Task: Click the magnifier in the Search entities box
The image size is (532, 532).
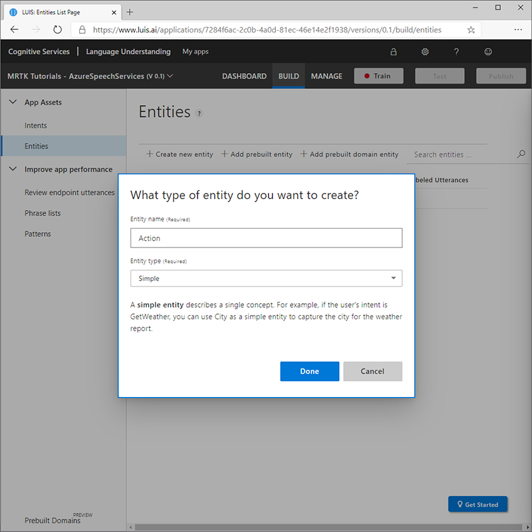Action: pyautogui.click(x=521, y=154)
